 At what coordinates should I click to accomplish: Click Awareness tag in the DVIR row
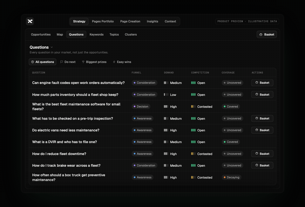pos(143,142)
